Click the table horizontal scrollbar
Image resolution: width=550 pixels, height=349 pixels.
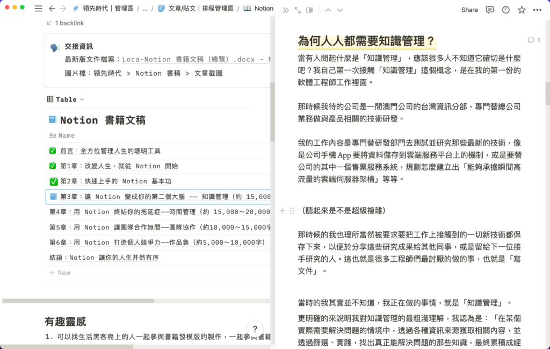78,301
